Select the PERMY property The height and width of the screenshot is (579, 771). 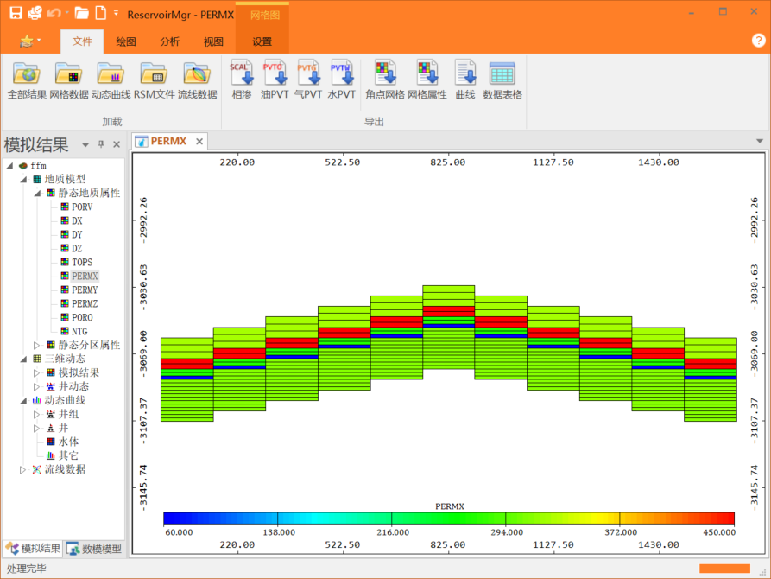tap(85, 289)
